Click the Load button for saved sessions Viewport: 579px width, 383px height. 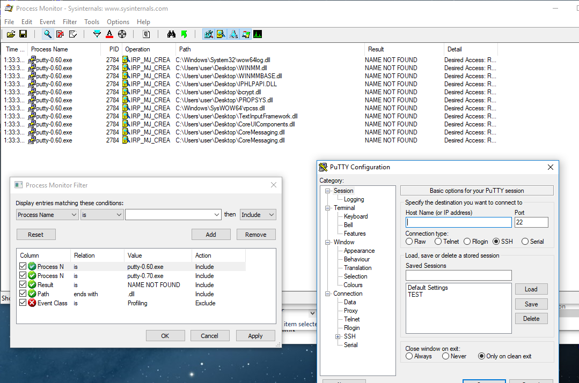tap(531, 289)
